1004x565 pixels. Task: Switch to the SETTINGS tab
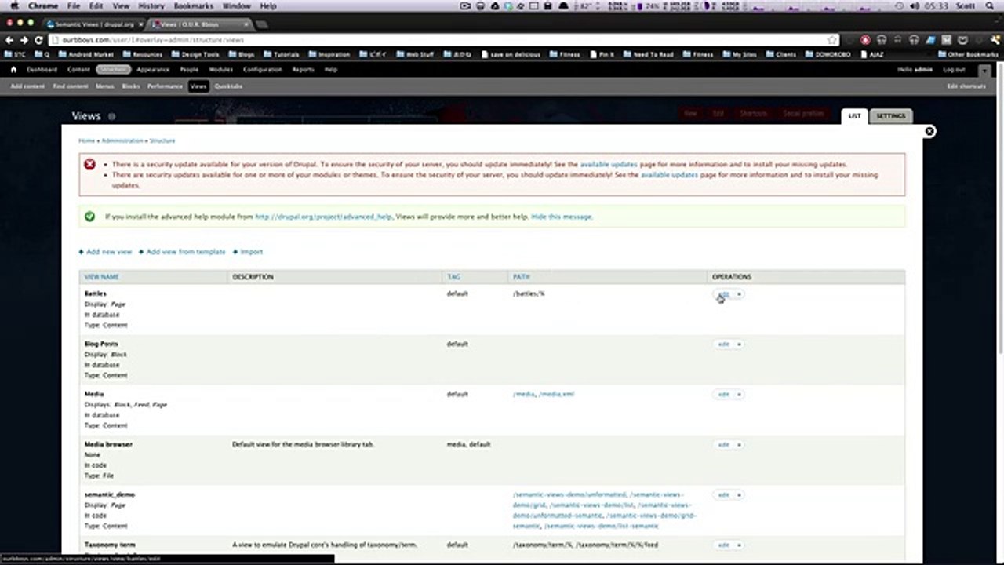tap(890, 116)
